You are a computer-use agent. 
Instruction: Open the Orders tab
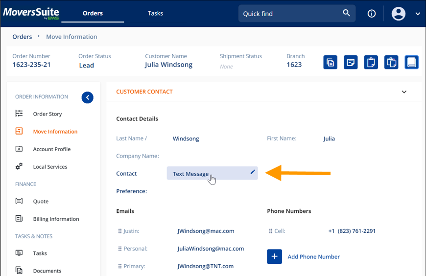(x=93, y=13)
